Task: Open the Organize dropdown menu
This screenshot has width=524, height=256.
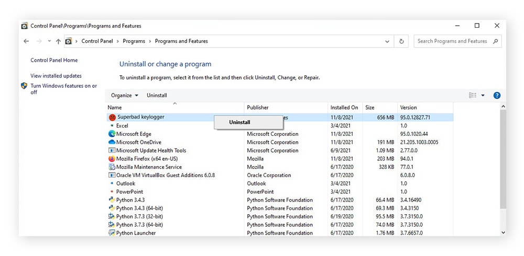Action: point(124,95)
